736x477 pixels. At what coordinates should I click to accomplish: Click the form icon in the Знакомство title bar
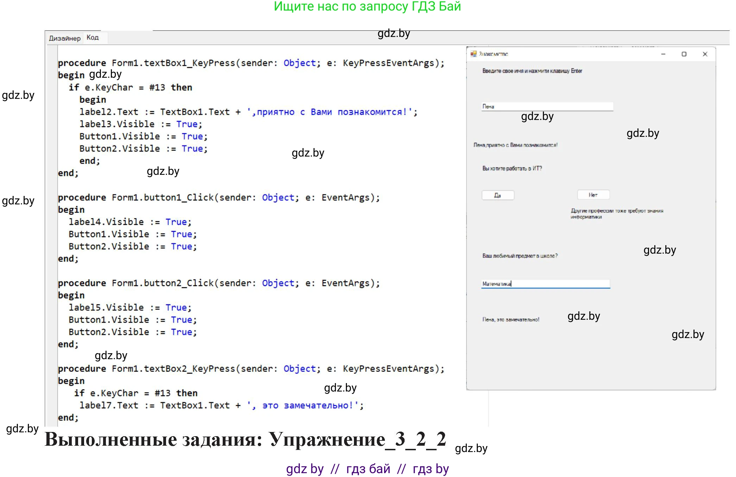pyautogui.click(x=474, y=54)
